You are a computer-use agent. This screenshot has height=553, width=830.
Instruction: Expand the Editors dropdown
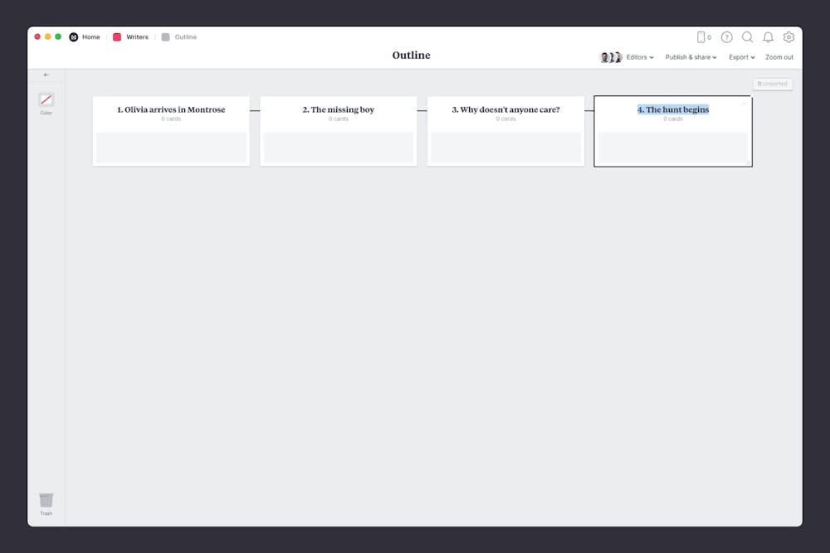point(638,56)
